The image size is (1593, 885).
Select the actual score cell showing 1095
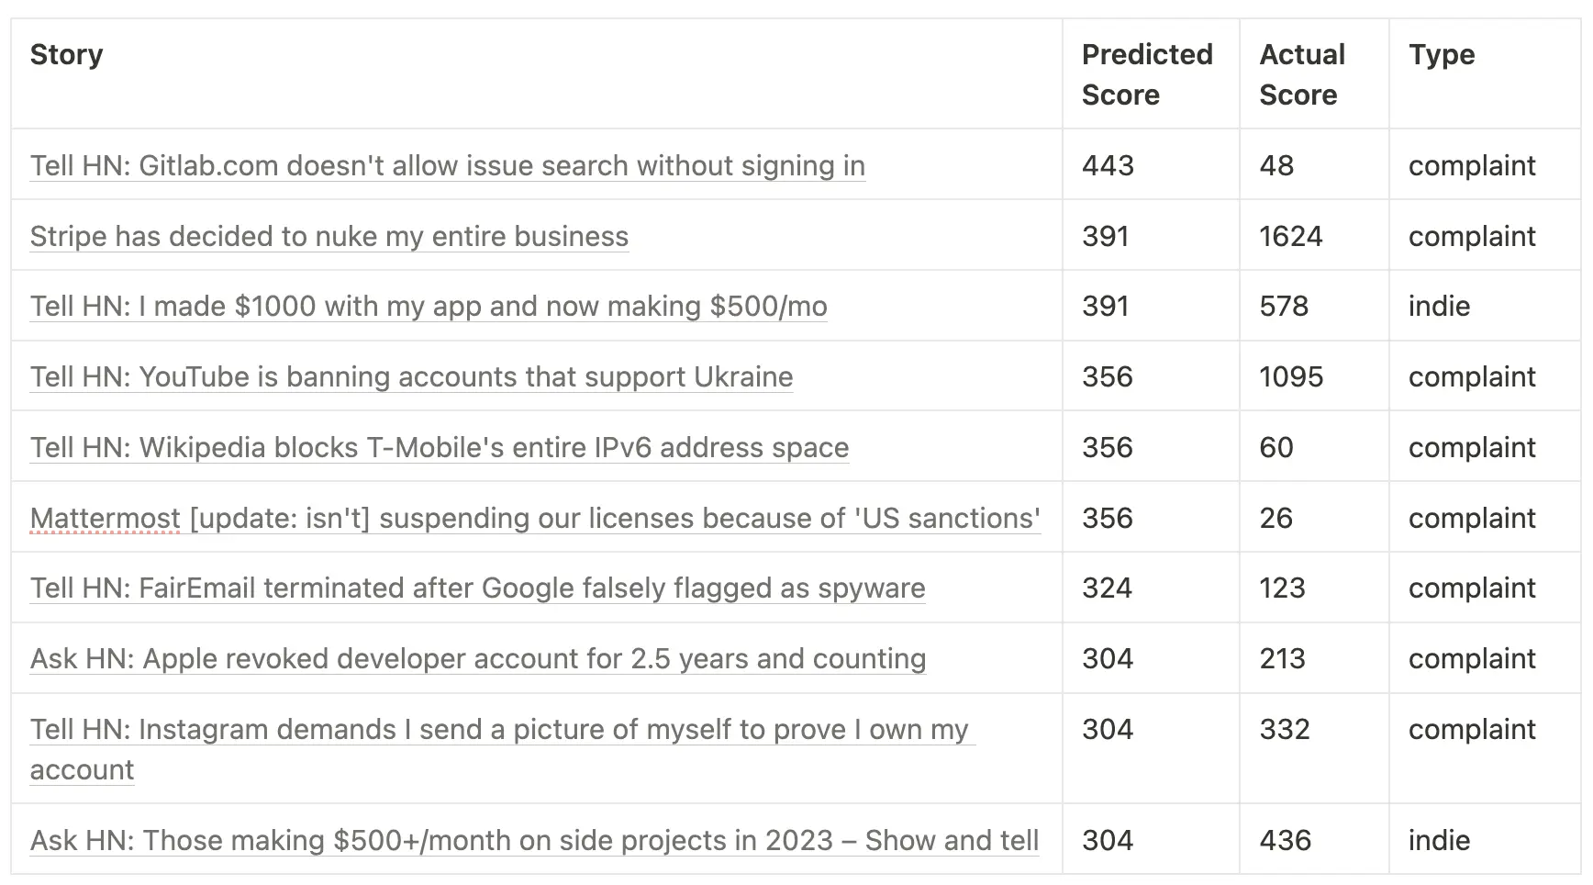[1290, 377]
